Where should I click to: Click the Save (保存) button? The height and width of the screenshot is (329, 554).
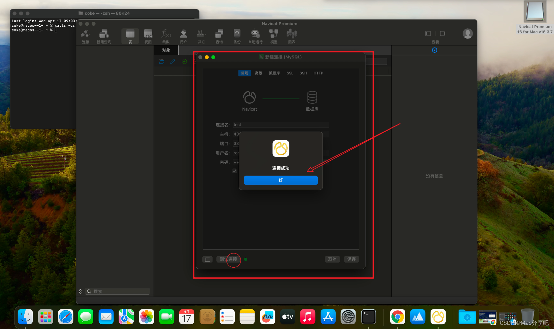pyautogui.click(x=351, y=259)
